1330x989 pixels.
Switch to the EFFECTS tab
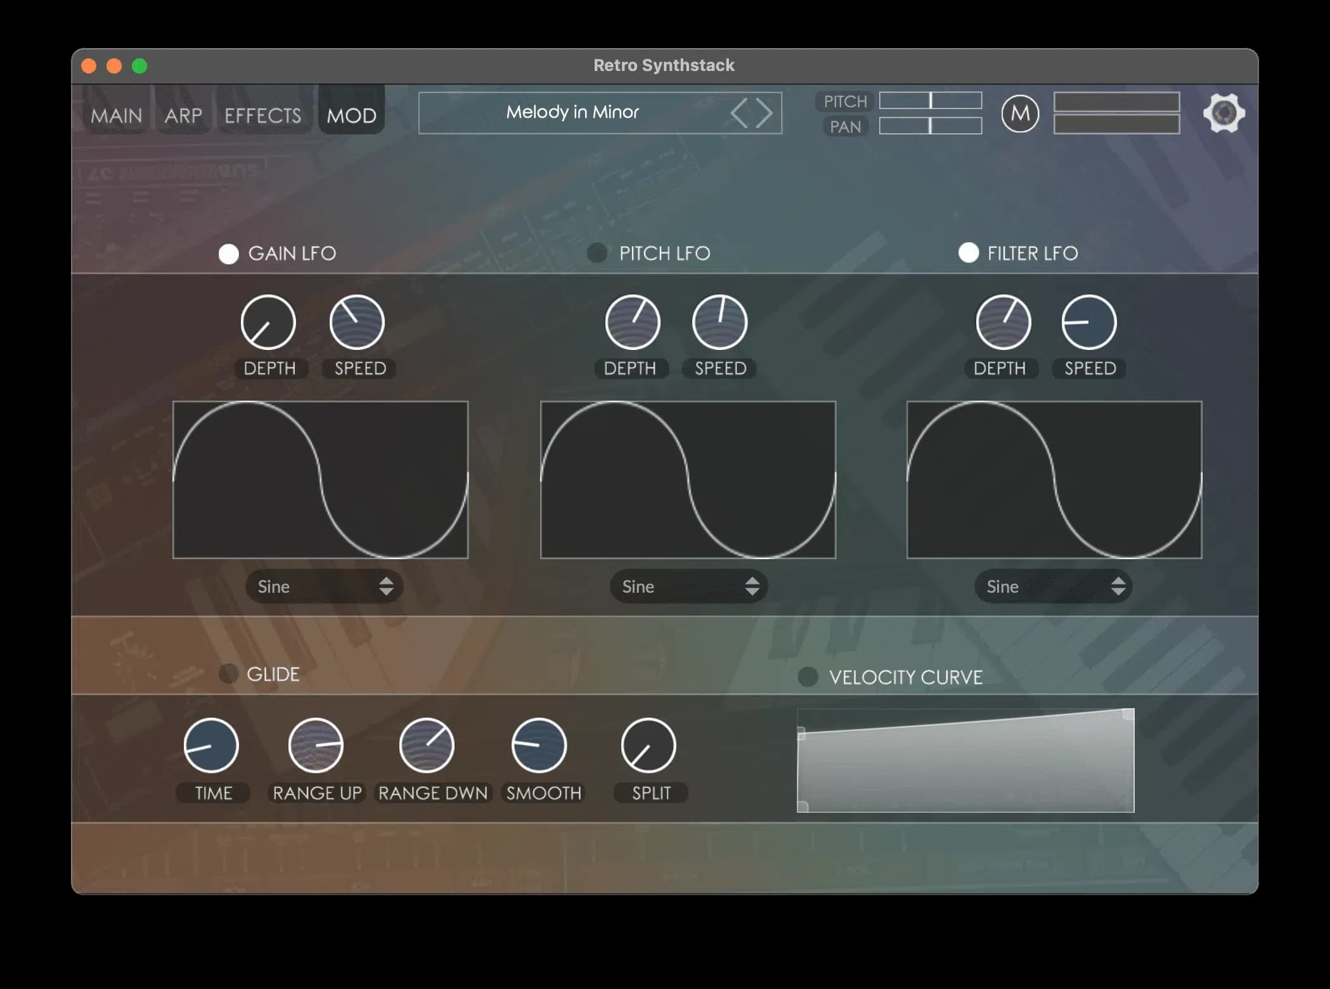coord(263,115)
